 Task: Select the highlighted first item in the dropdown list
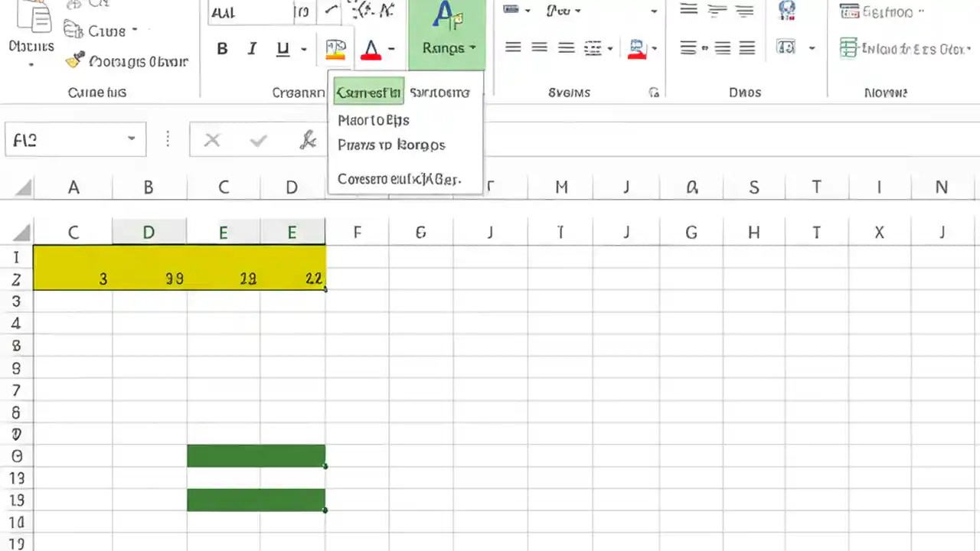(x=368, y=92)
